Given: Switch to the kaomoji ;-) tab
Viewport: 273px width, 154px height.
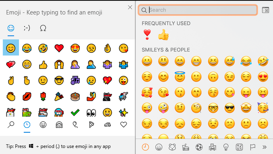Looking at the screenshot, I should [x=27, y=28].
